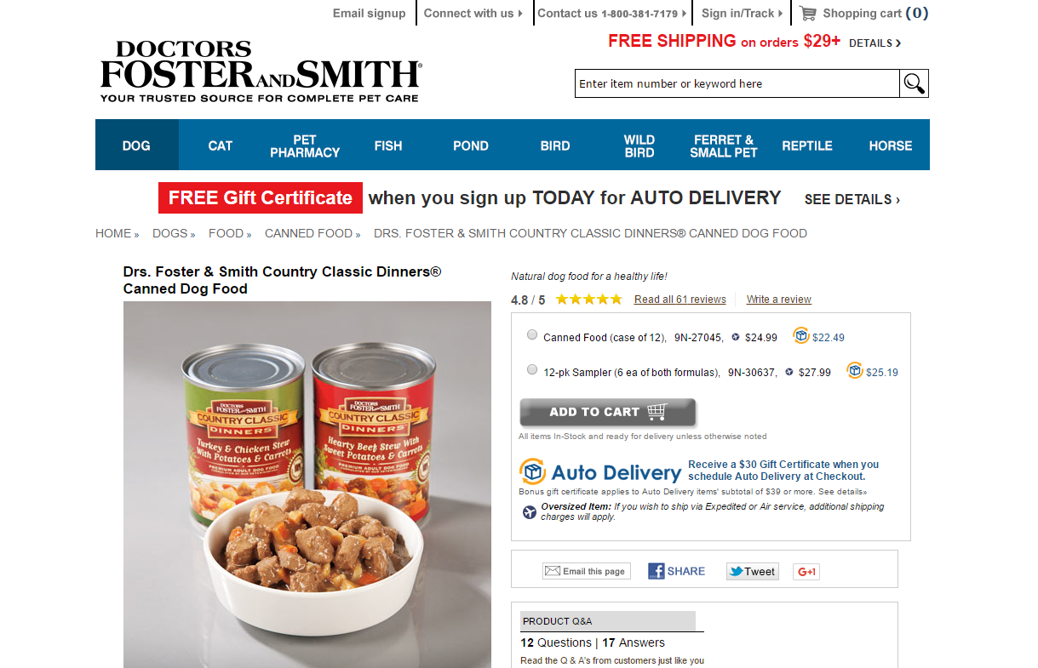
Task: Email this page envelope icon
Action: click(x=553, y=571)
